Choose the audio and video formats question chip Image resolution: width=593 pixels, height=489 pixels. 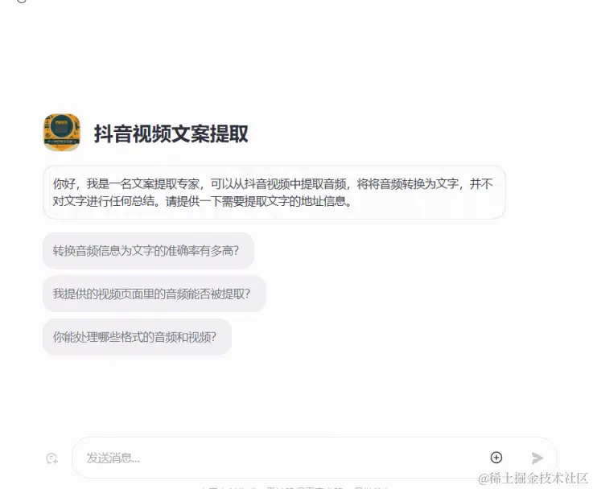point(137,337)
